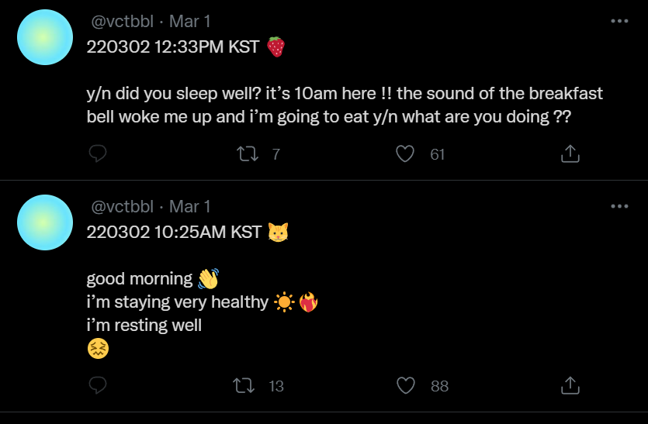View like count 88 on the second tweet

point(439,386)
